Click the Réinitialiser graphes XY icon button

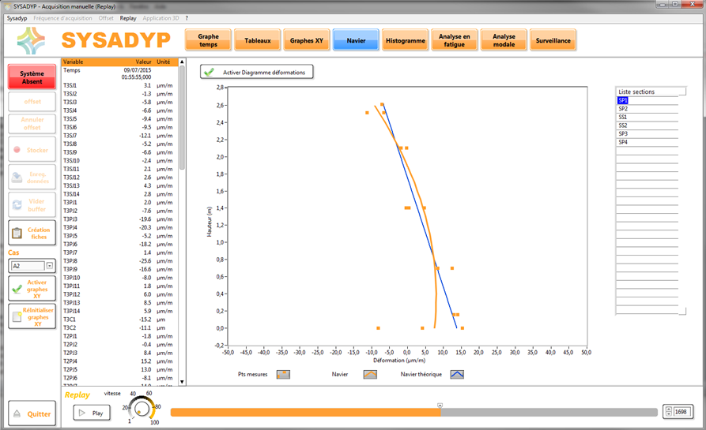click(17, 316)
